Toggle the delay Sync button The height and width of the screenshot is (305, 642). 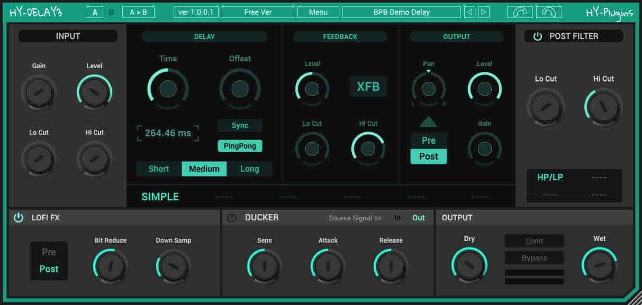coord(240,125)
